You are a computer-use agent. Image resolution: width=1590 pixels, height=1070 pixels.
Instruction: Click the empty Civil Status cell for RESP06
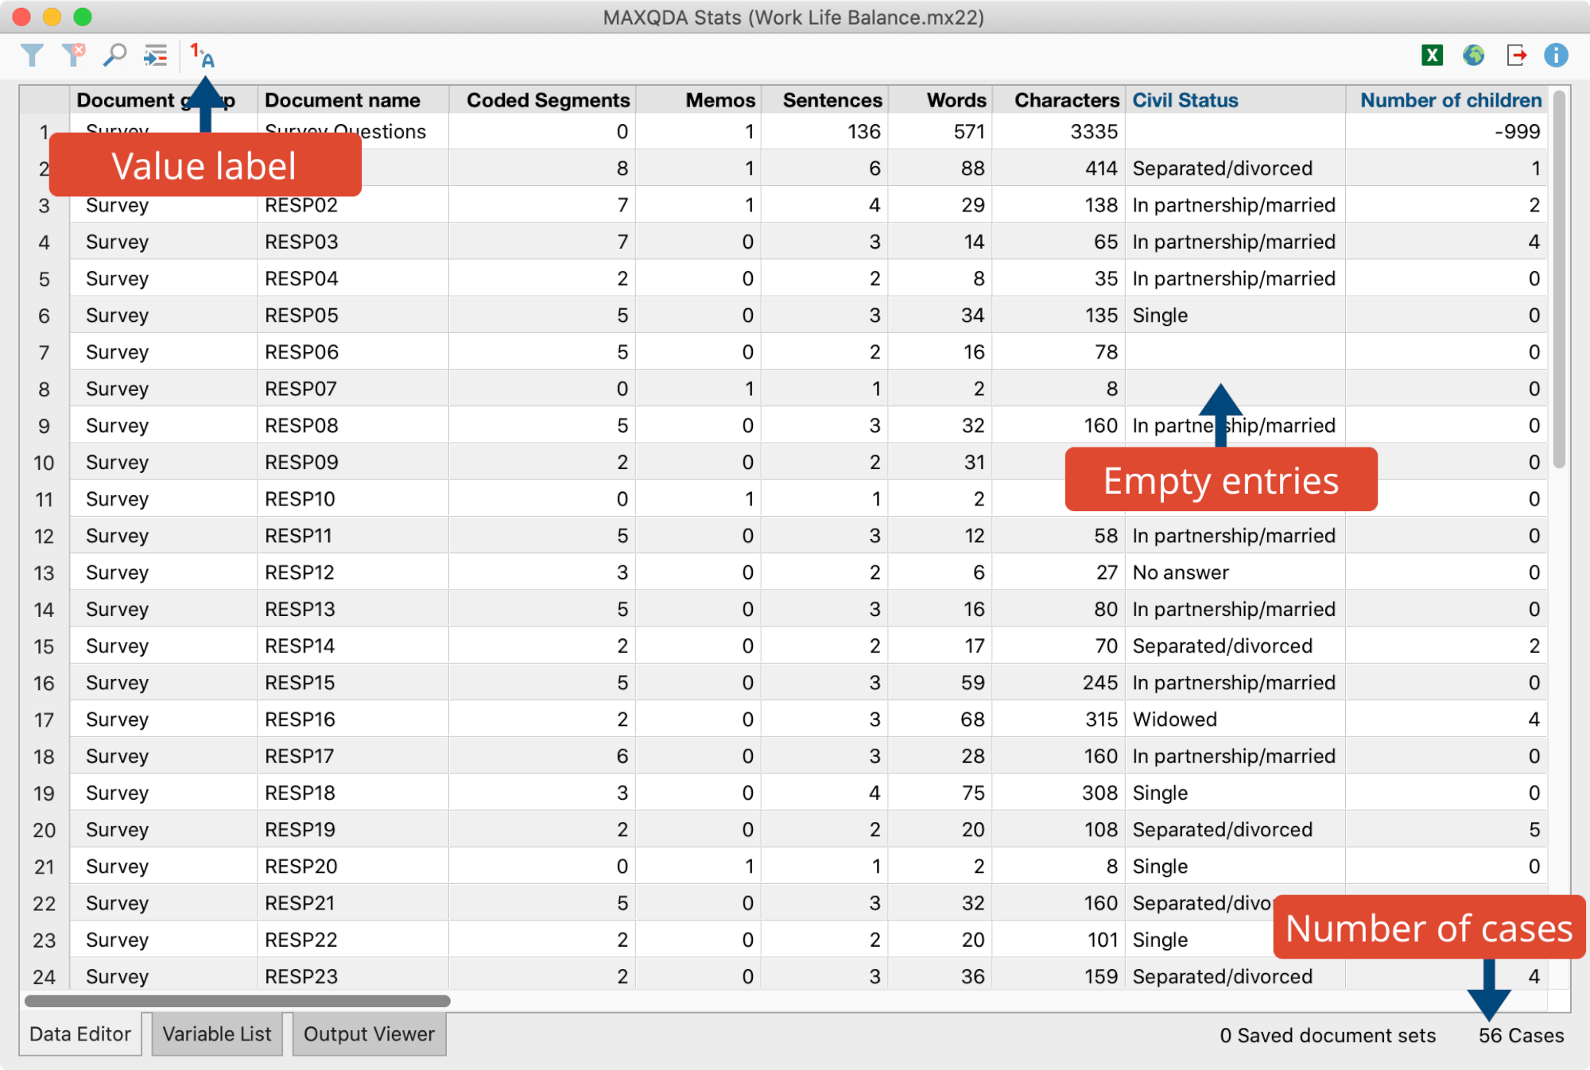(1235, 352)
